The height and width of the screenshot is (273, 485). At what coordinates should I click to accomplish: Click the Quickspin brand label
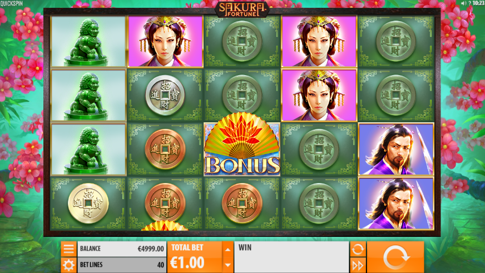12,3
